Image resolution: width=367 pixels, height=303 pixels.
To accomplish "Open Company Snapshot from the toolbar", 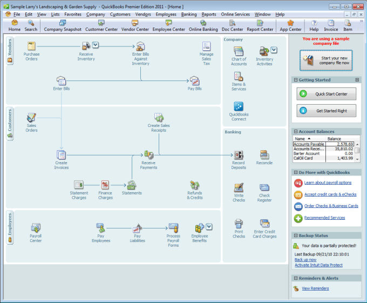I will 63,26.
